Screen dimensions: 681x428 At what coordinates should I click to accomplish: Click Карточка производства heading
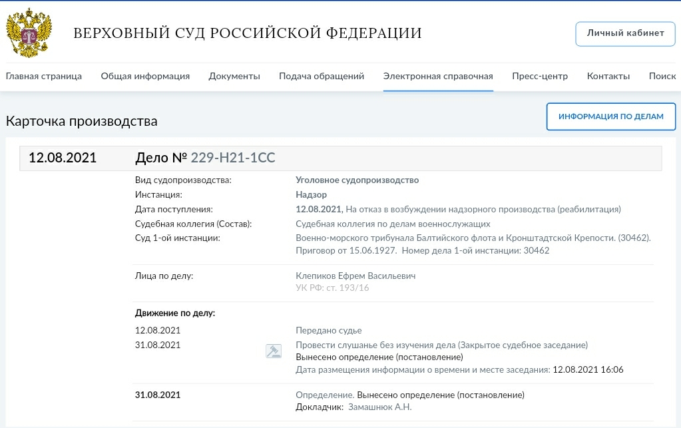(82, 121)
